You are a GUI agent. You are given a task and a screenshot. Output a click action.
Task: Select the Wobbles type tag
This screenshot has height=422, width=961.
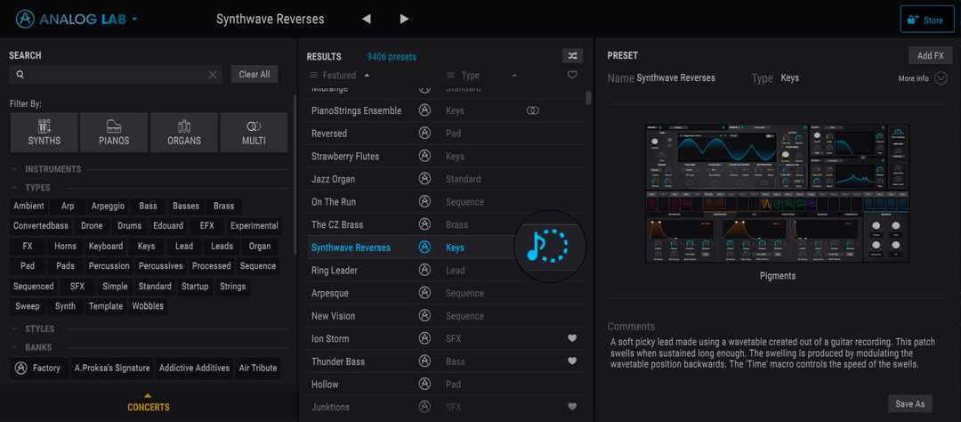pyautogui.click(x=148, y=305)
